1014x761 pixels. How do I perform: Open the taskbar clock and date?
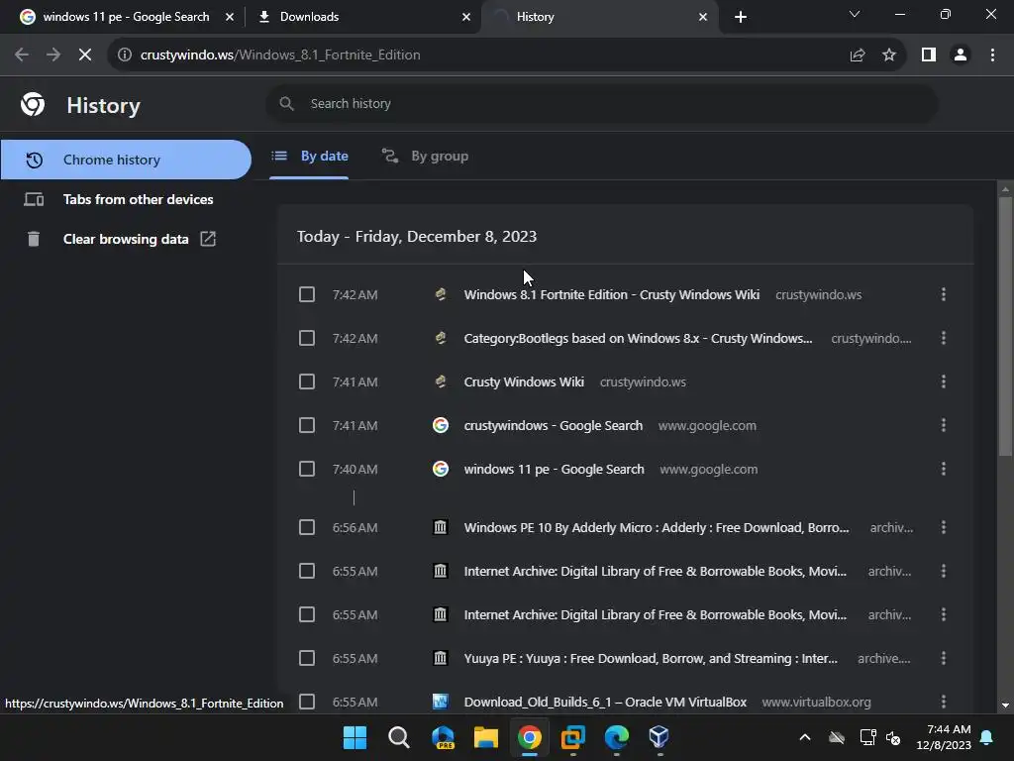(944, 737)
